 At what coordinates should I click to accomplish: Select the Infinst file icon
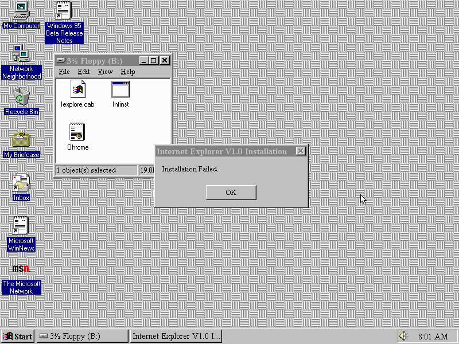(x=120, y=89)
